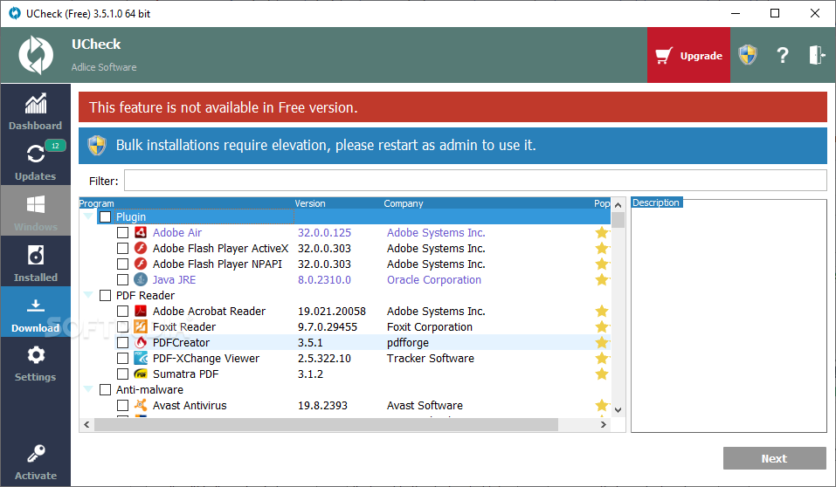Click the Java JRE icon
Image resolution: width=836 pixels, height=487 pixels.
(x=141, y=280)
